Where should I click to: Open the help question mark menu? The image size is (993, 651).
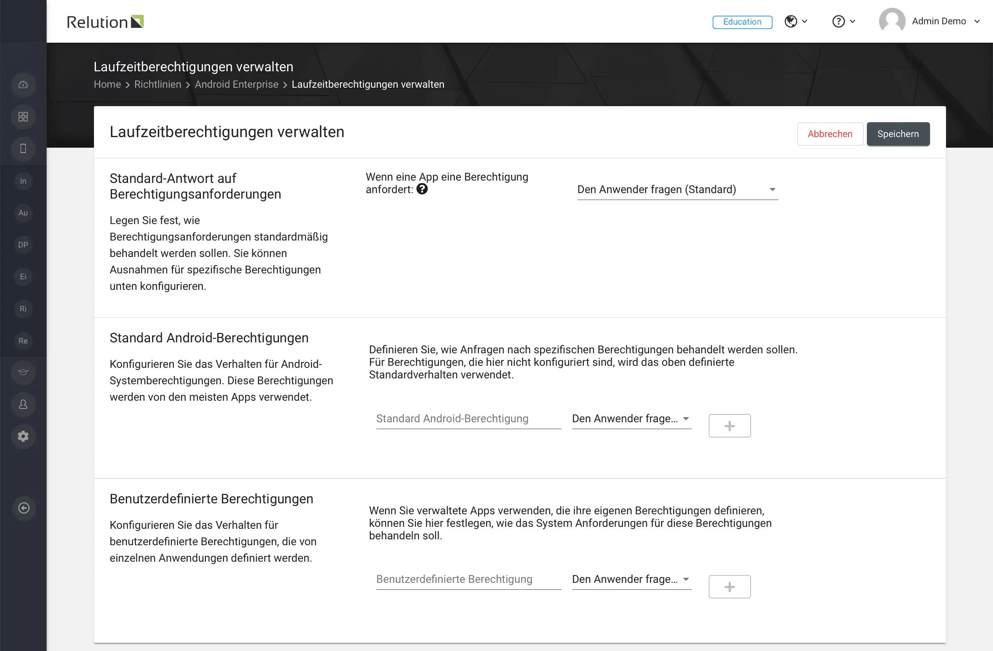[x=844, y=21]
